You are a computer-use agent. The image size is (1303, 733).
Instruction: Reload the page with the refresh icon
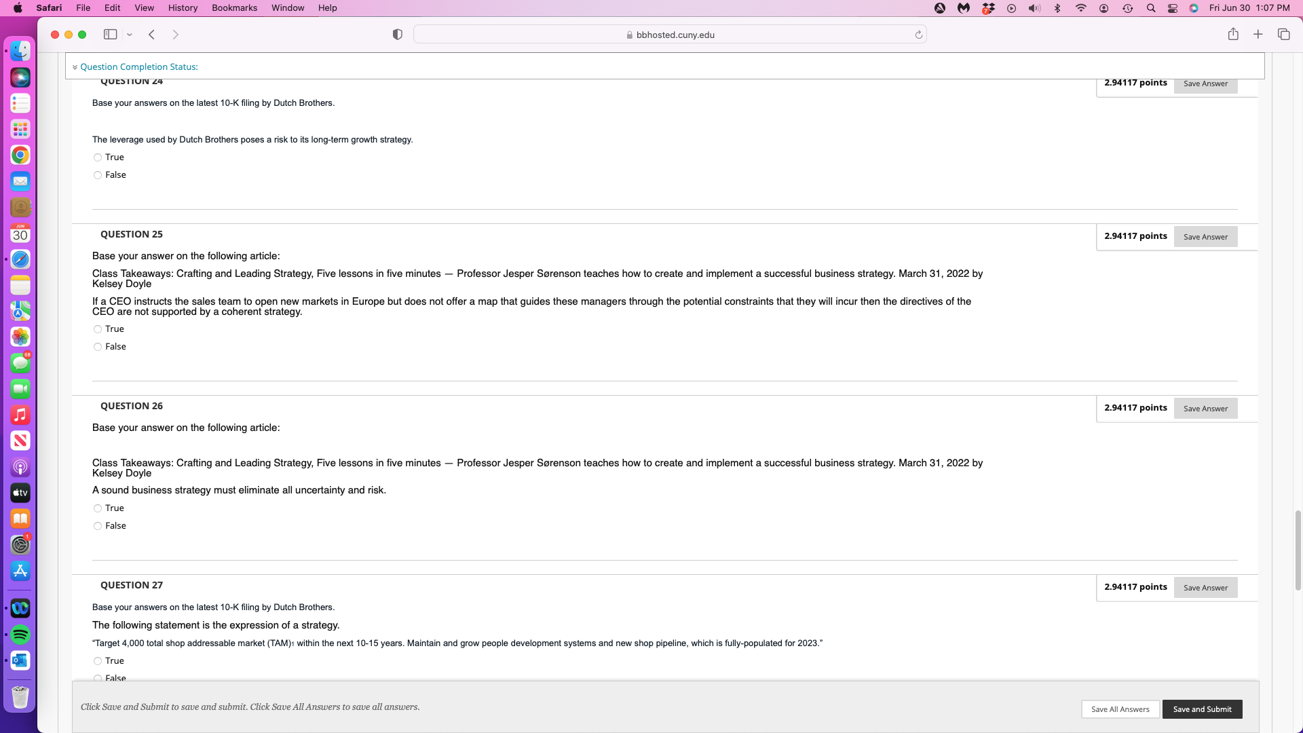[919, 35]
